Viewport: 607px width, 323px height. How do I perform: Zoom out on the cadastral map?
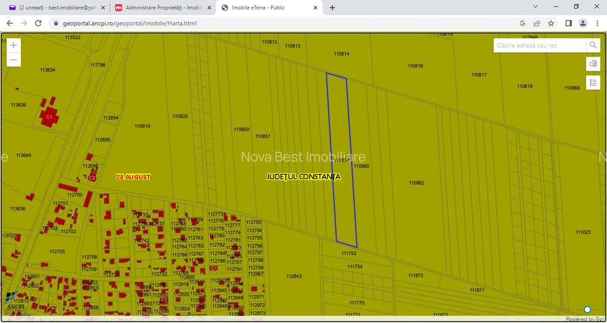coord(14,60)
